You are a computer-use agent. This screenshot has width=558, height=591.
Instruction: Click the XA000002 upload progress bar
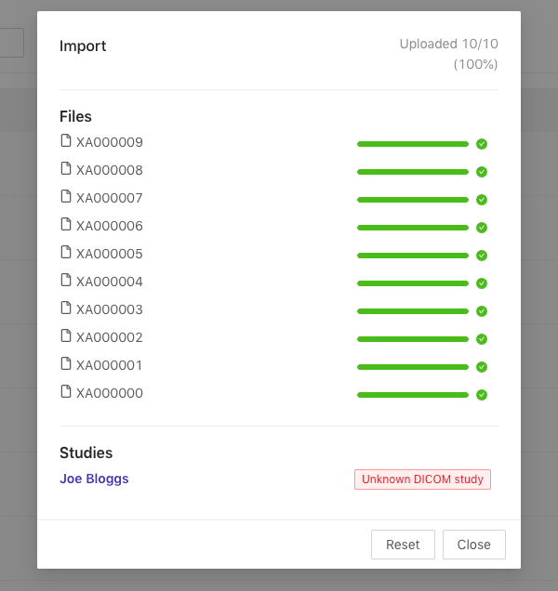point(413,339)
